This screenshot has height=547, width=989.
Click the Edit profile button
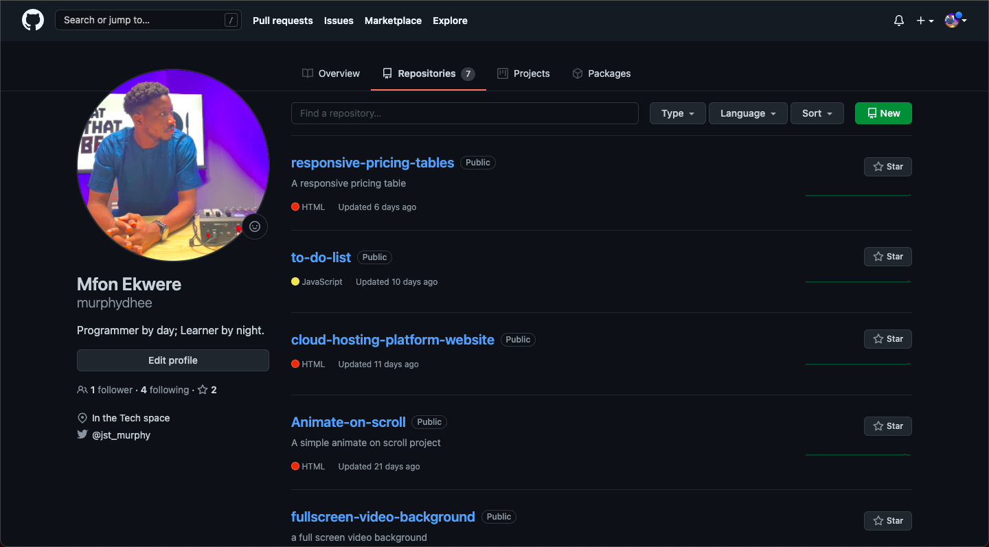(x=173, y=360)
